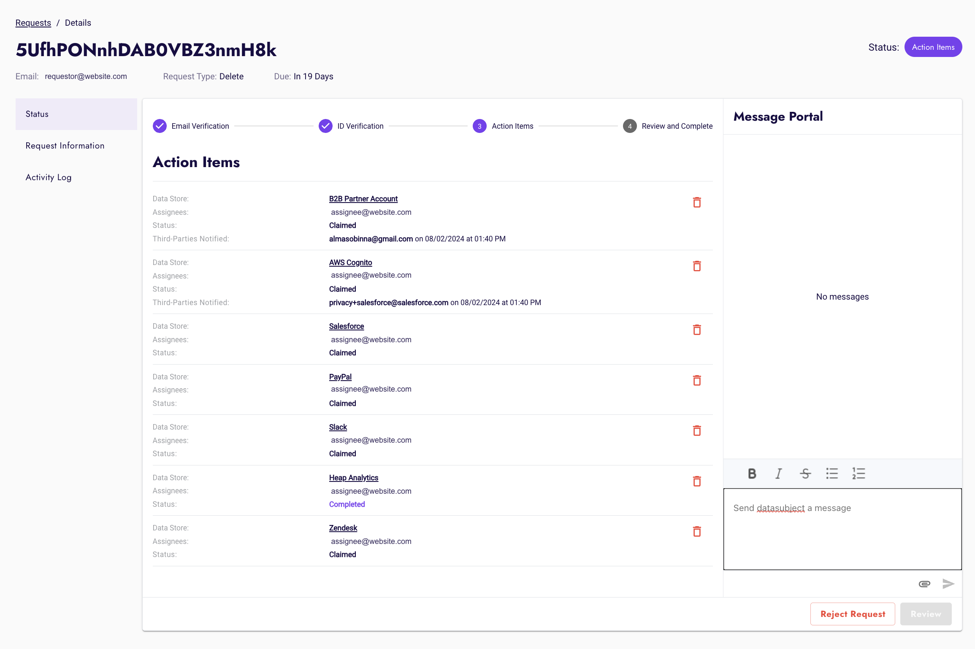The image size is (975, 649).
Task: Delete the AWS Cognito action item
Action: point(697,266)
